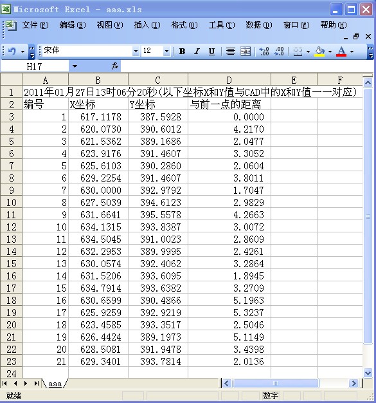The height and width of the screenshot is (403, 376).
Task: Open the 视图(V) menu
Action: pyautogui.click(x=110, y=25)
